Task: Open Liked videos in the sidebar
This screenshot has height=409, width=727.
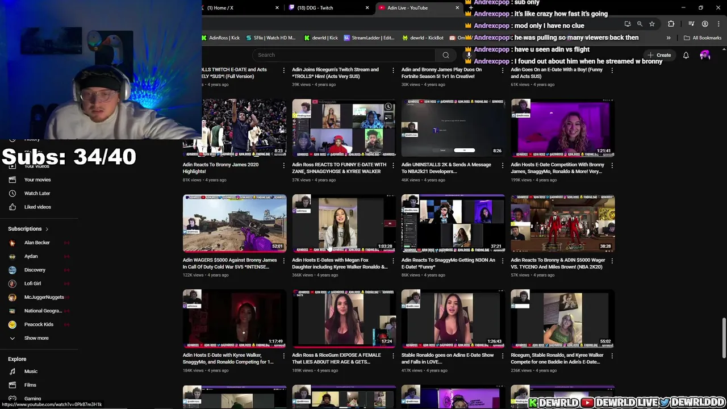Action: (x=39, y=207)
